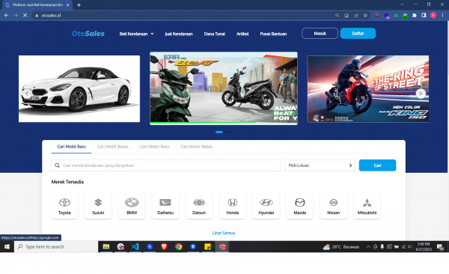Open Jual Kendaraan page
The height and width of the screenshot is (274, 449).
click(179, 34)
